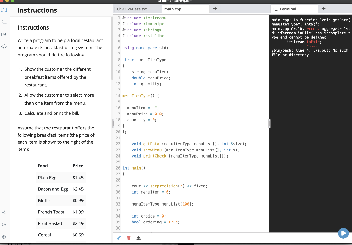Click the share icon near bottom left
Viewport: 352px width, 245px height.
(4, 212)
